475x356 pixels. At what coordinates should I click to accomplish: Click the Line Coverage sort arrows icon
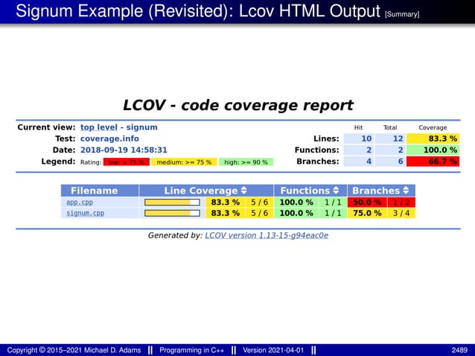coord(244,191)
